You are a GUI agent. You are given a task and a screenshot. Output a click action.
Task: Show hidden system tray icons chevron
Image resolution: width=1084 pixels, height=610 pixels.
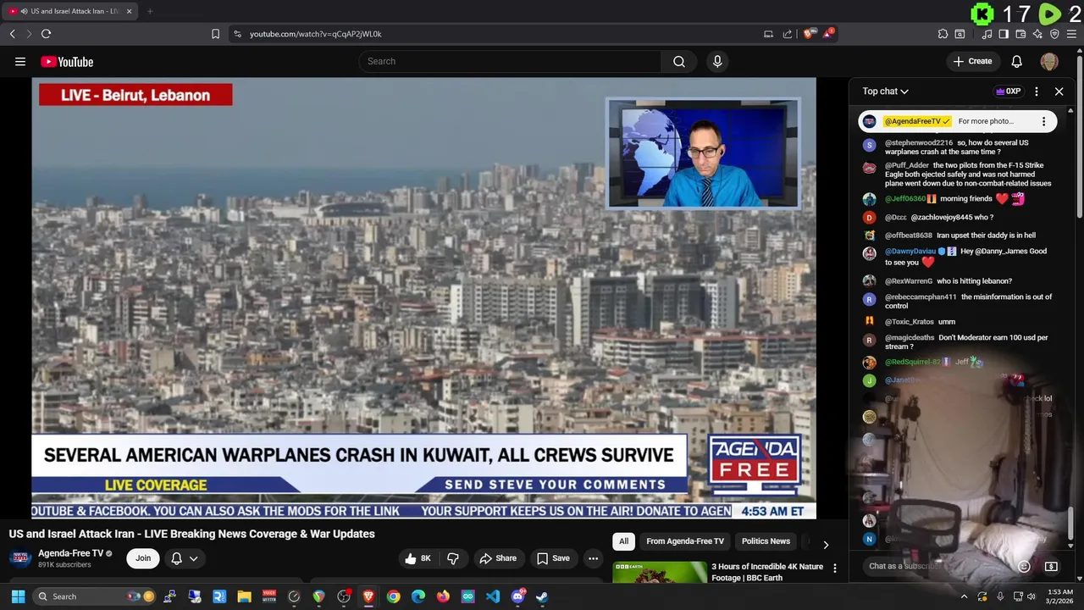click(964, 596)
